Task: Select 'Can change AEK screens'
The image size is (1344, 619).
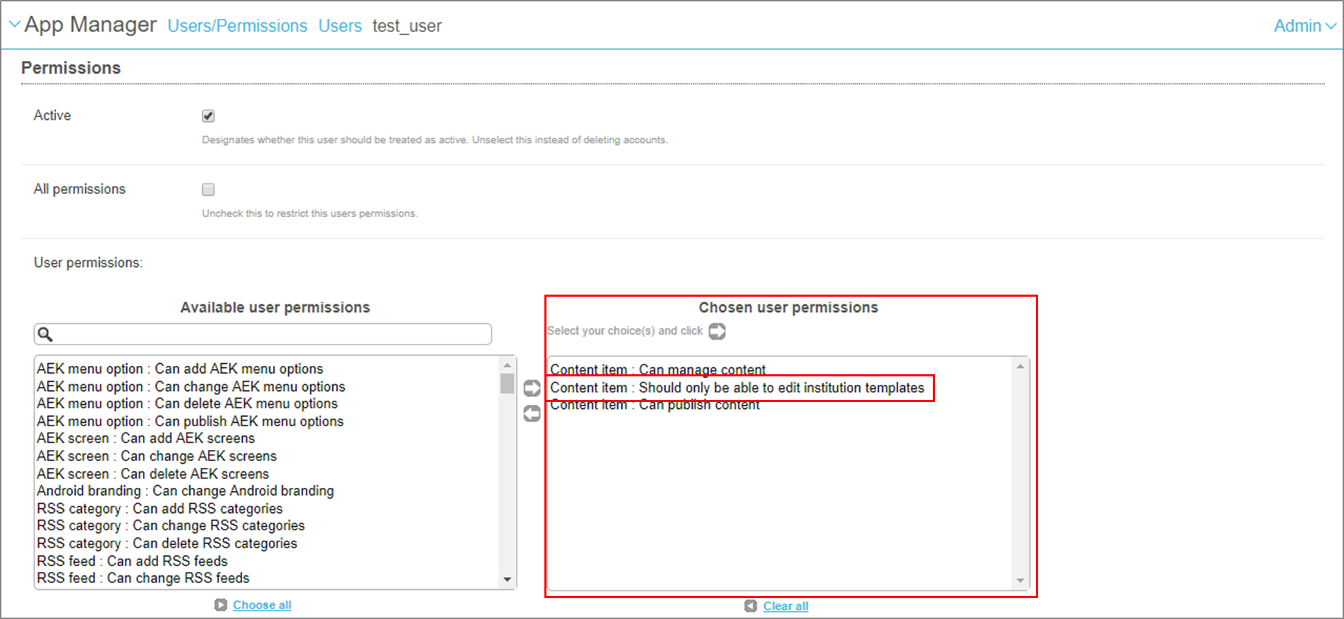Action: tap(157, 456)
